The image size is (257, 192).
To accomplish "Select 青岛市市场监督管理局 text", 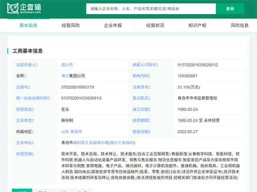I will coord(197,98).
